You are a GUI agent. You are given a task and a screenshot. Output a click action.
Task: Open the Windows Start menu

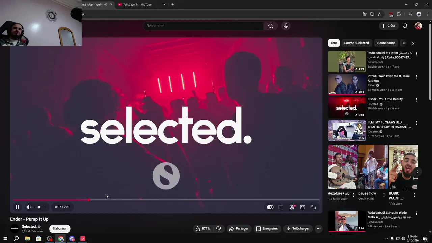pyautogui.click(x=5, y=239)
